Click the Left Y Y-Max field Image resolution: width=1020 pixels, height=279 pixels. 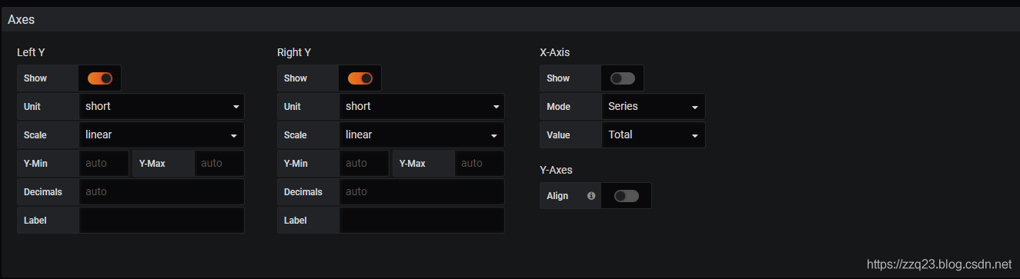coord(219,164)
